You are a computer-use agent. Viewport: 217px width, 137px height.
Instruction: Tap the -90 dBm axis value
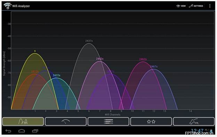click(9, 97)
